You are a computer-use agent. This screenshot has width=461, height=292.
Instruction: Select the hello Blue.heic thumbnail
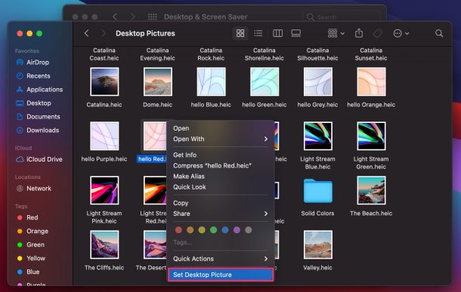[211, 81]
